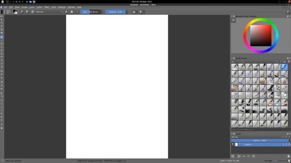Select the Line tool below the brush tool
The height and width of the screenshot is (163, 291).
pyautogui.click(x=2, y=40)
